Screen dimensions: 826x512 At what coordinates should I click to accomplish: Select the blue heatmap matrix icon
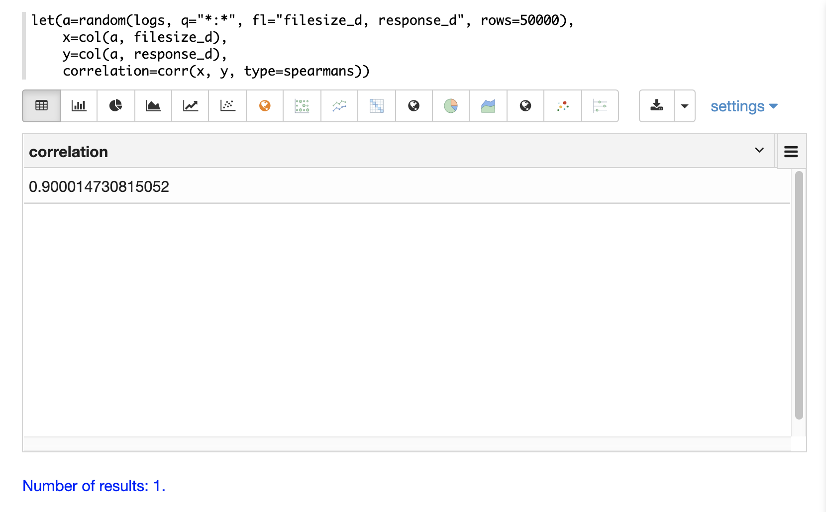(x=377, y=106)
